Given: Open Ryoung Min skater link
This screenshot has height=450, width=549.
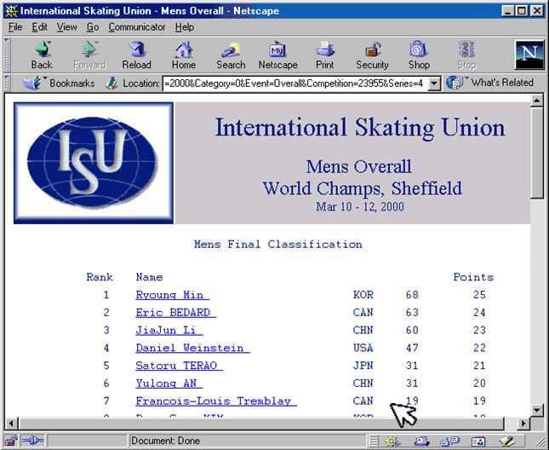Looking at the screenshot, I should [172, 296].
